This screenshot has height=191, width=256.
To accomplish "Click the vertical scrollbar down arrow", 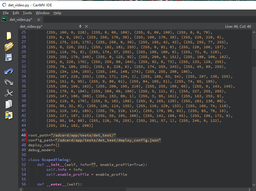I will pos(254,185).
